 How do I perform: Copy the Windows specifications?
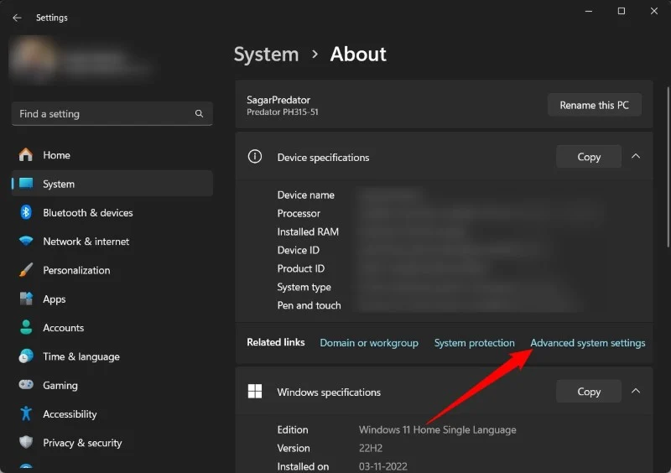(x=589, y=392)
